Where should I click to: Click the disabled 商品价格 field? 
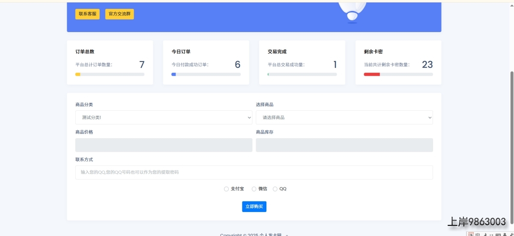coord(164,145)
